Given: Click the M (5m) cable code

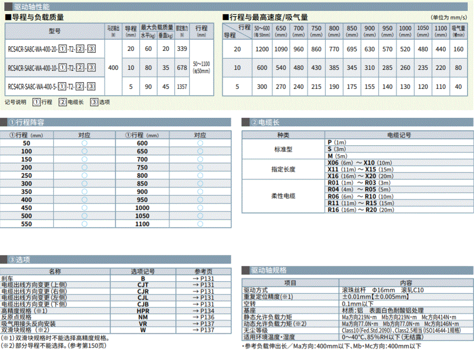Looking at the screenshot, I should point(337,156).
